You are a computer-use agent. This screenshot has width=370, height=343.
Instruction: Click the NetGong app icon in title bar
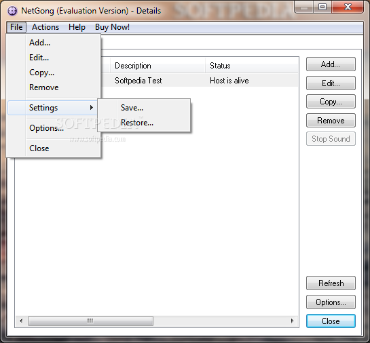point(12,11)
